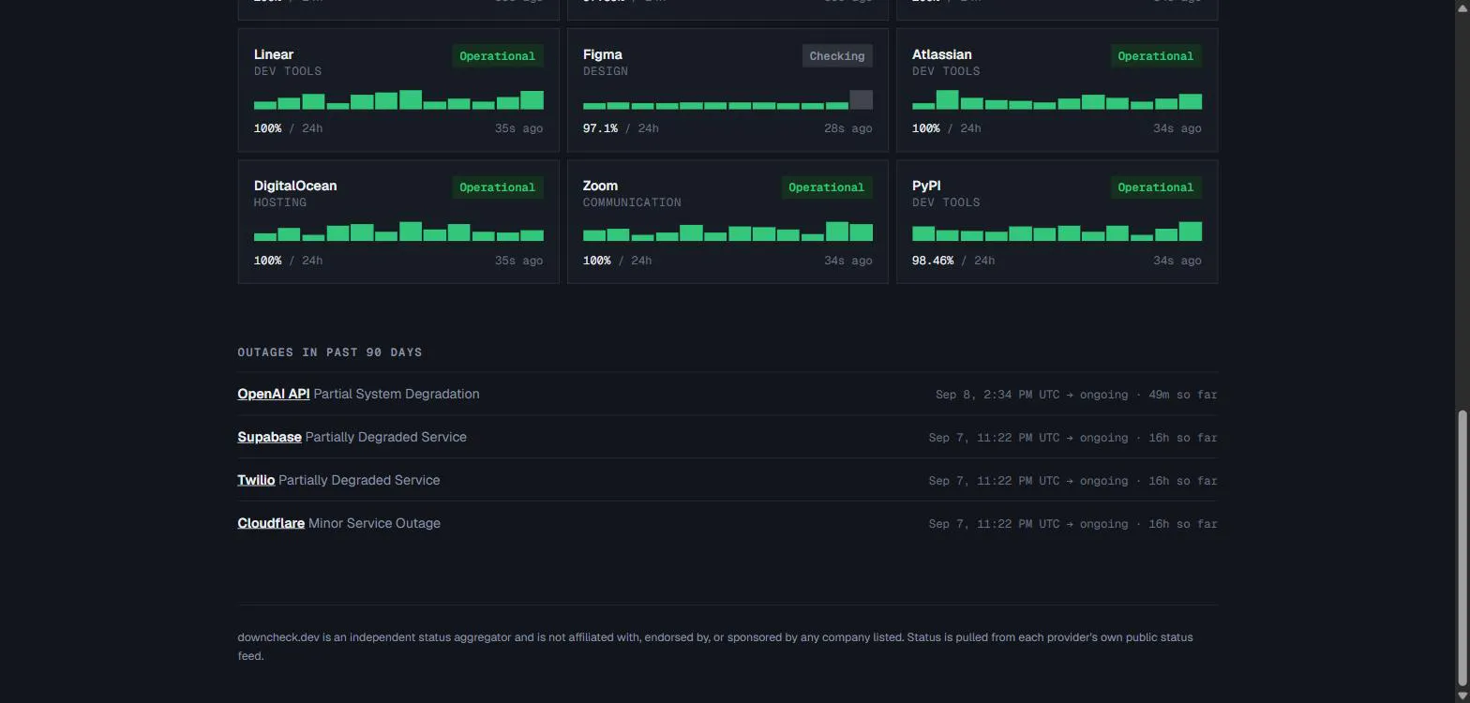Viewport: 1470px width, 703px height.
Task: Click the Figma uptime bar chart
Action: (727, 99)
